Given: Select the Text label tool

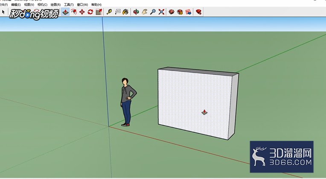Looking at the screenshot, I should coord(118,12).
